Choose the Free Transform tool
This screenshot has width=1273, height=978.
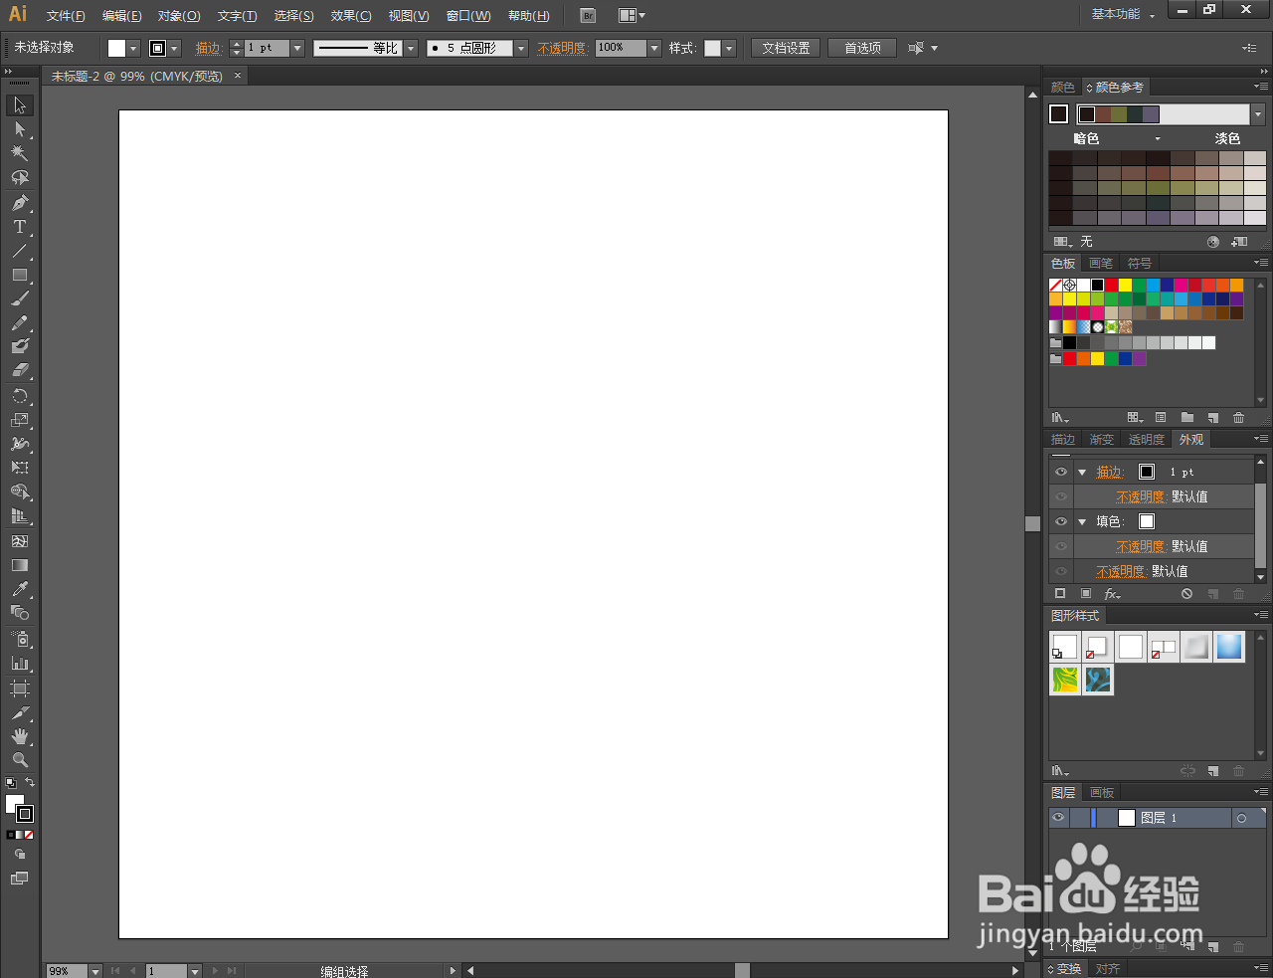19,468
